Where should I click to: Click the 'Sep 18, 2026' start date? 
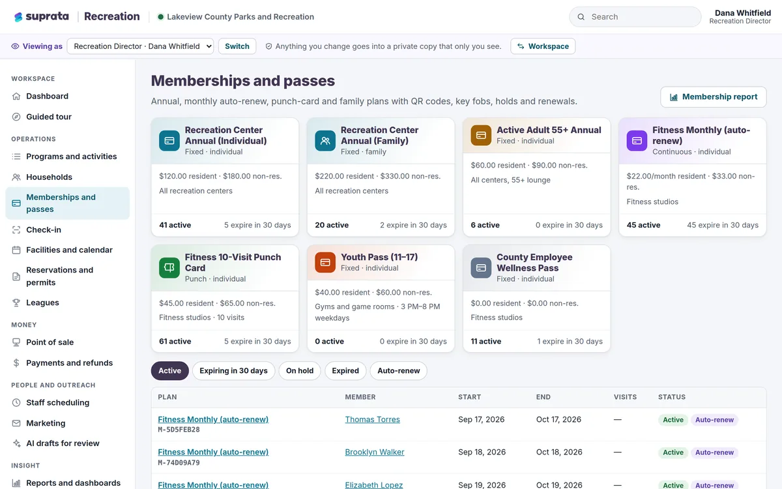(x=482, y=452)
